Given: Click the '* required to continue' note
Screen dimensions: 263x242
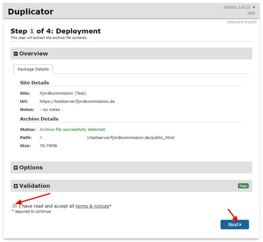Looking at the screenshot, I should tap(31, 211).
